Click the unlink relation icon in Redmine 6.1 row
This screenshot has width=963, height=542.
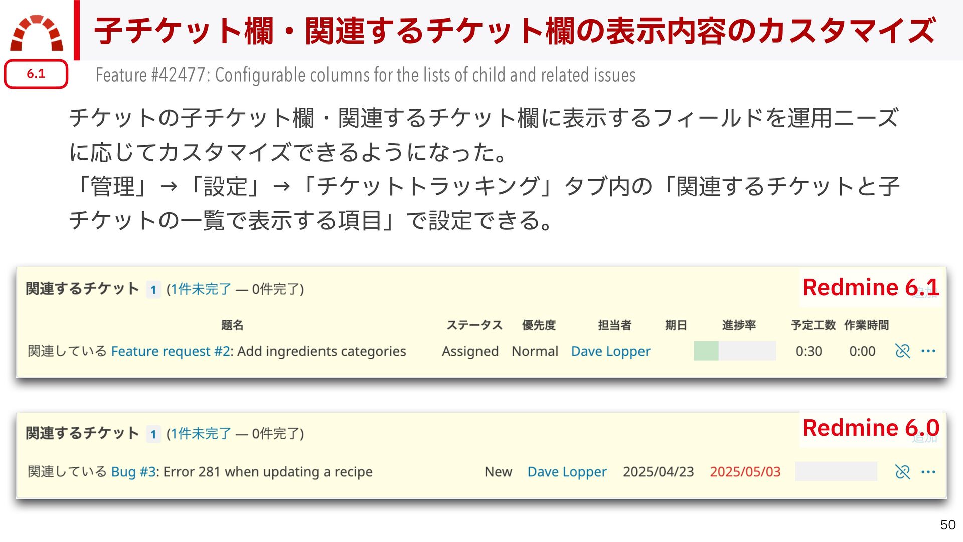902,351
